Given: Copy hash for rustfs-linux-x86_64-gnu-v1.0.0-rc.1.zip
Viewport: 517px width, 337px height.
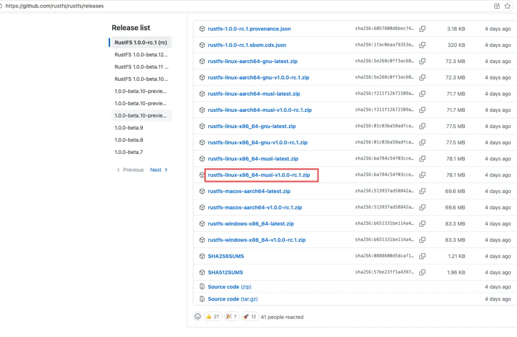Looking at the screenshot, I should [422, 142].
